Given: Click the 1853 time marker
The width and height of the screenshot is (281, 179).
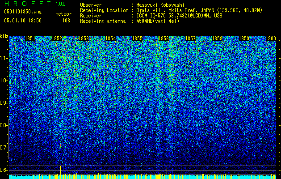Looking at the screenshot, I should pos(84,38).
